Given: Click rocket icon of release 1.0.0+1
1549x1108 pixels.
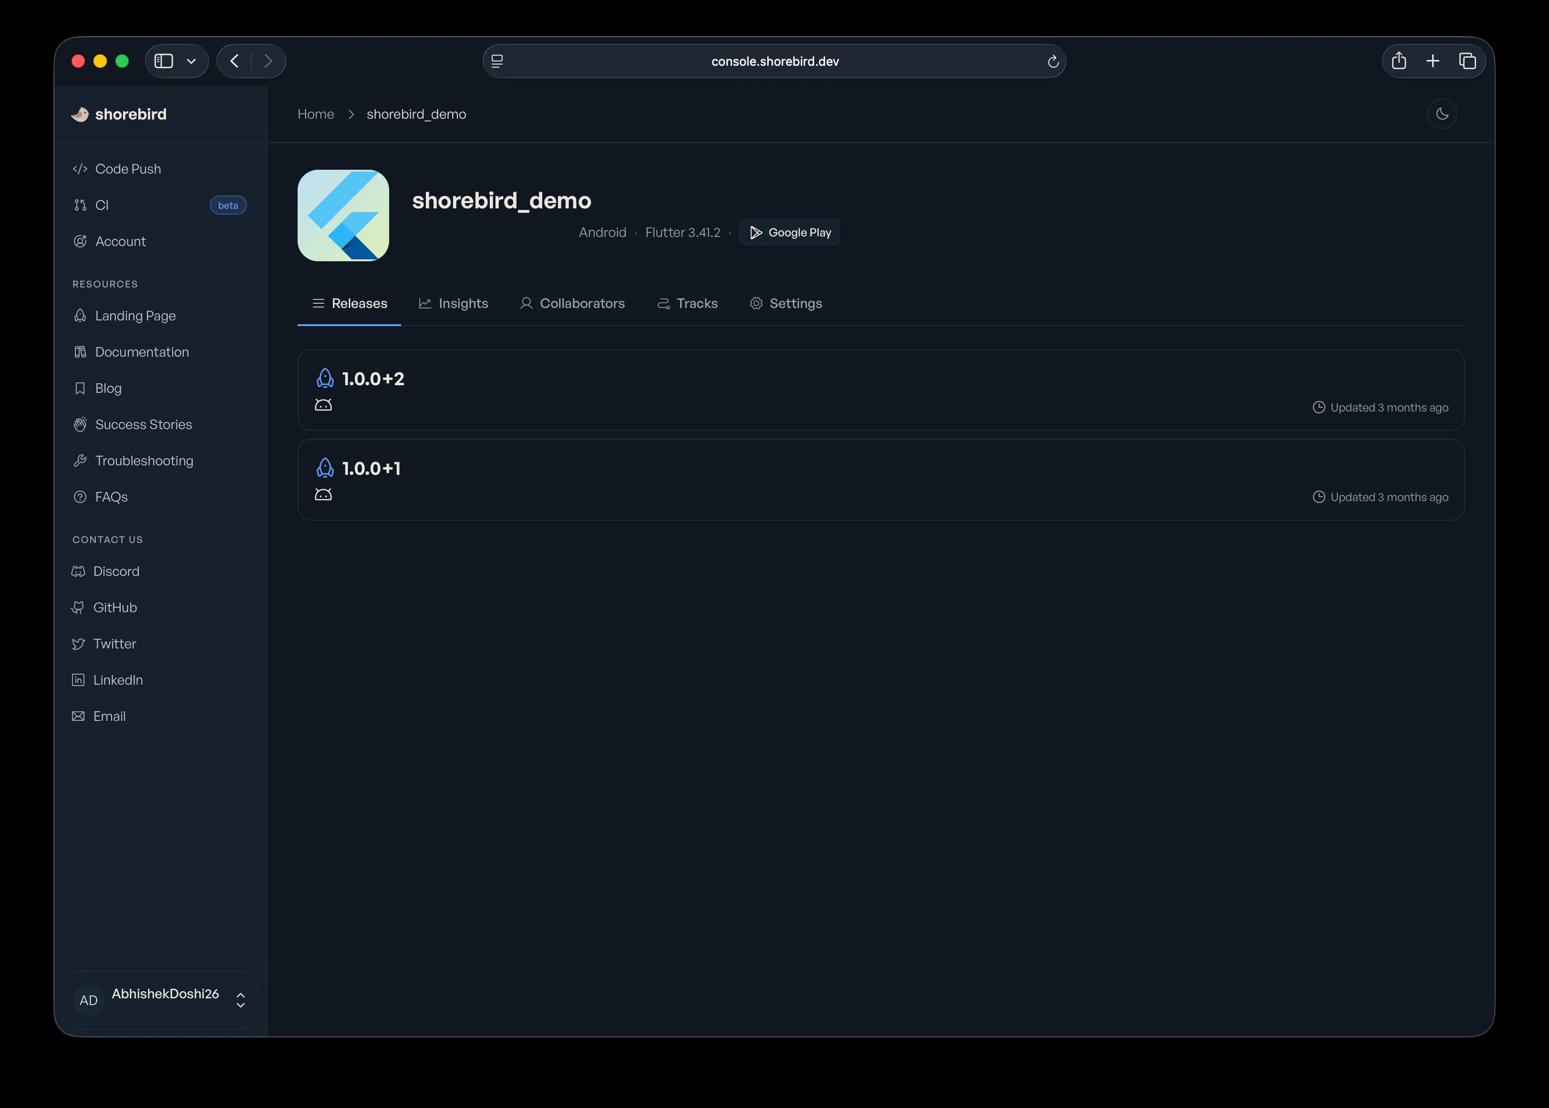Looking at the screenshot, I should (326, 468).
